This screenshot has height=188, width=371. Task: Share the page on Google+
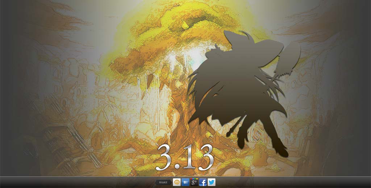(x=194, y=182)
